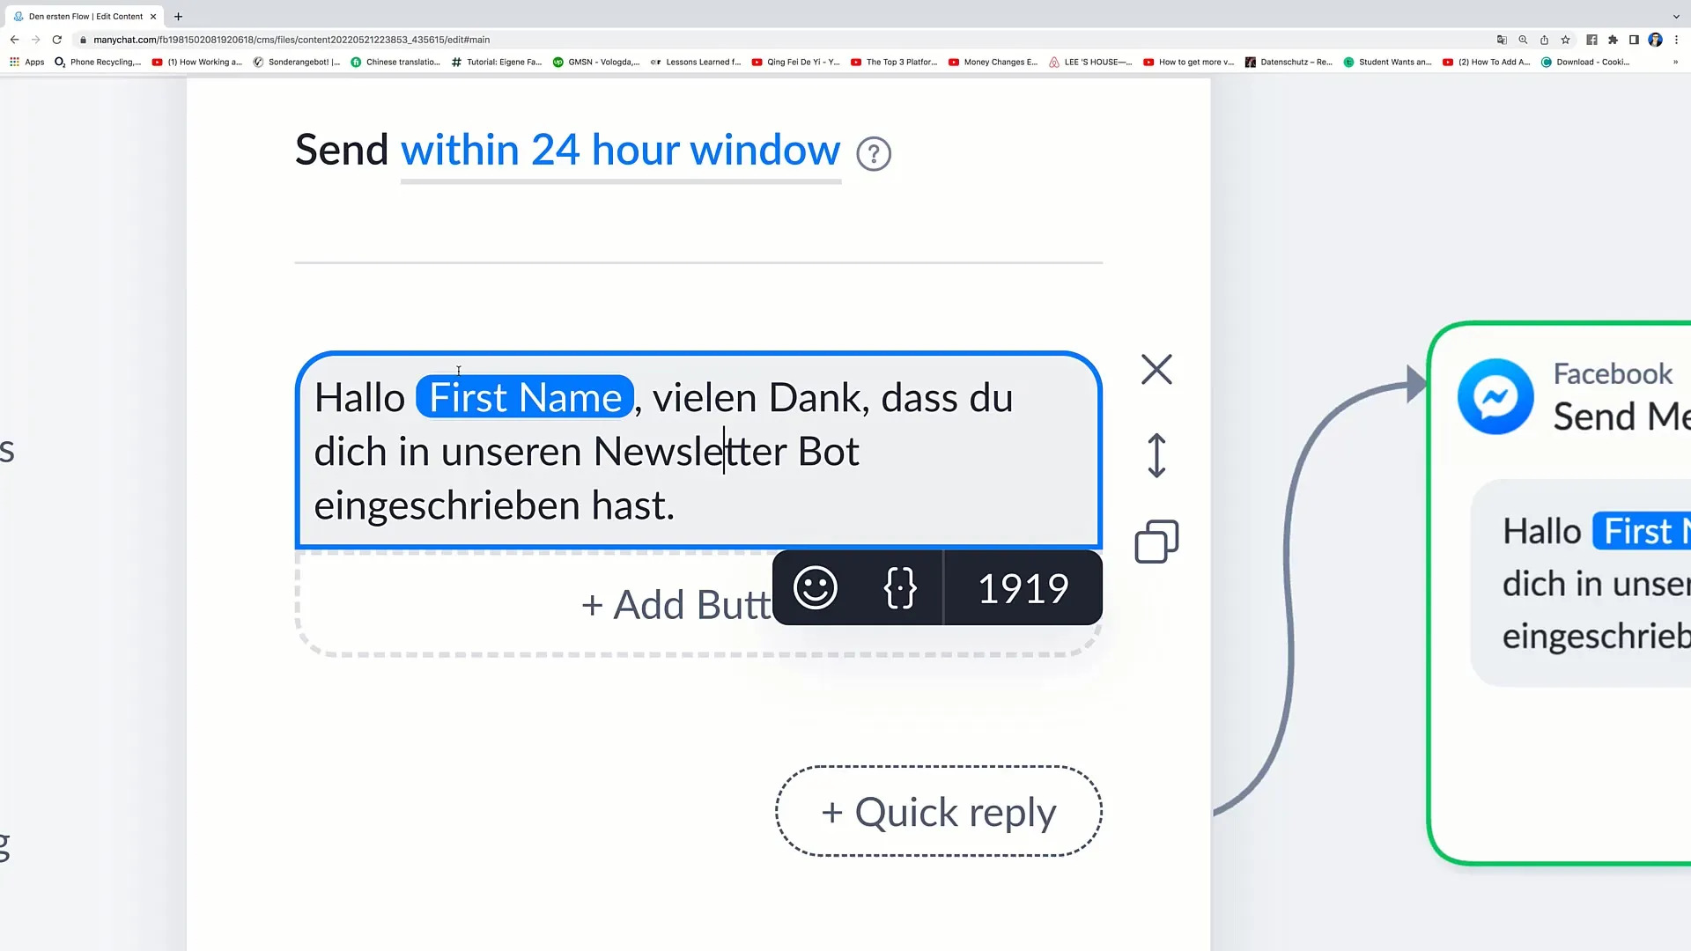1691x951 pixels.
Task: Click the resize/move block icon
Action: tap(1156, 455)
